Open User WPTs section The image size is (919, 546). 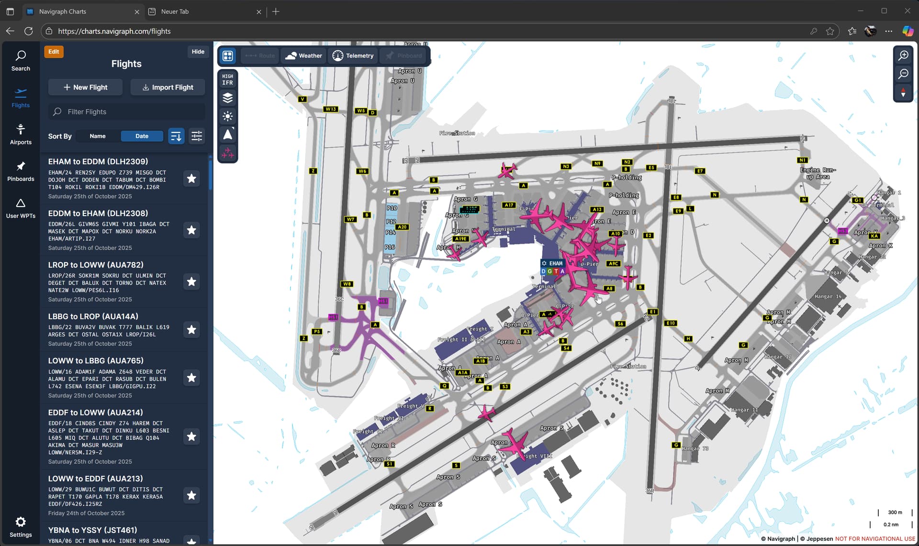[21, 208]
